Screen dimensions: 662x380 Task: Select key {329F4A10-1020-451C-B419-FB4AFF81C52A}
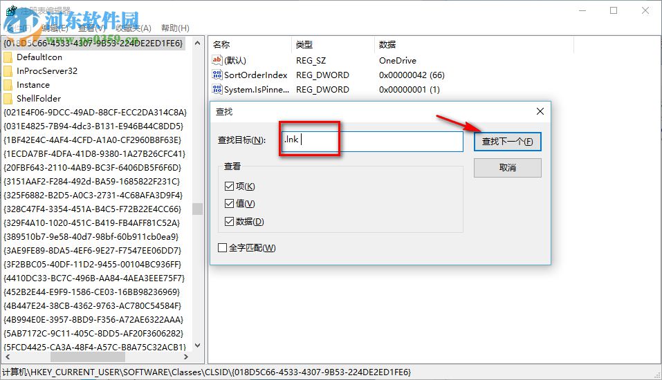click(91, 223)
